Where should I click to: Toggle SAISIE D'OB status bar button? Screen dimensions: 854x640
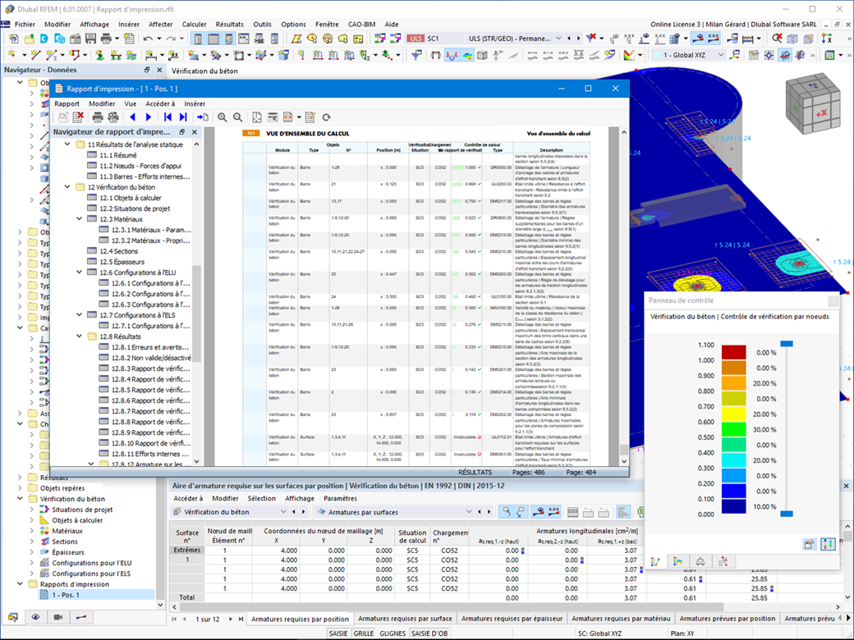(429, 633)
